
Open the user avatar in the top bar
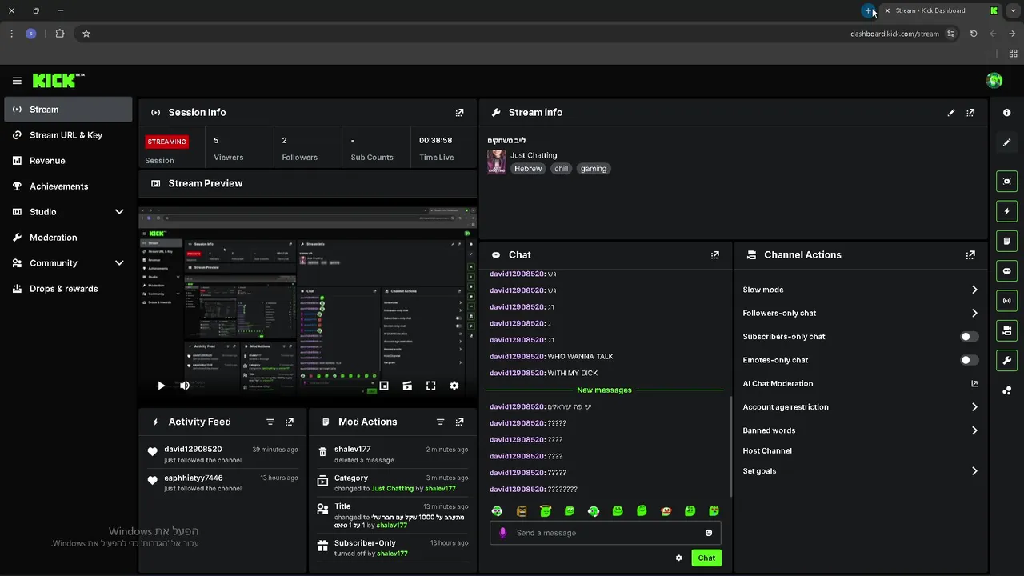tap(994, 80)
